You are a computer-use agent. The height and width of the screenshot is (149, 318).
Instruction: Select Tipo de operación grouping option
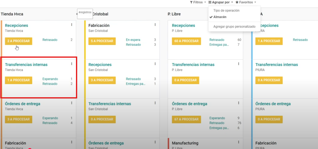pos(226,10)
